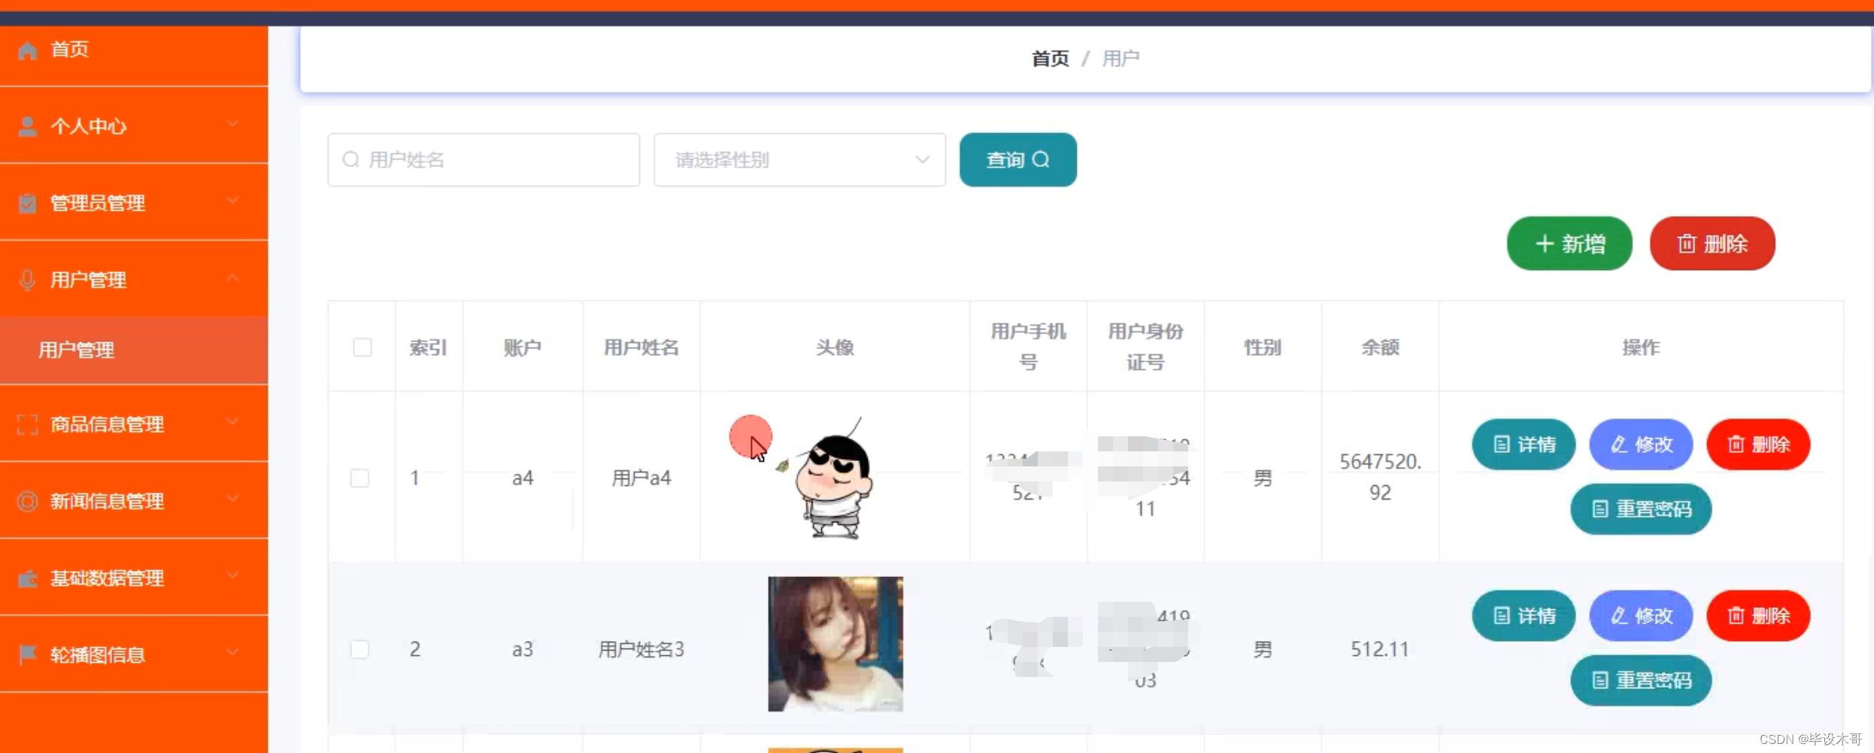Click the 头像 column header
Viewport: 1874px width, 753px height.
835,348
